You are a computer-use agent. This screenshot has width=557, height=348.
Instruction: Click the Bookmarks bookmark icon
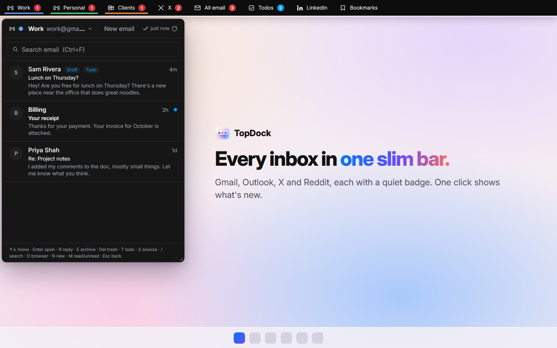coord(343,8)
